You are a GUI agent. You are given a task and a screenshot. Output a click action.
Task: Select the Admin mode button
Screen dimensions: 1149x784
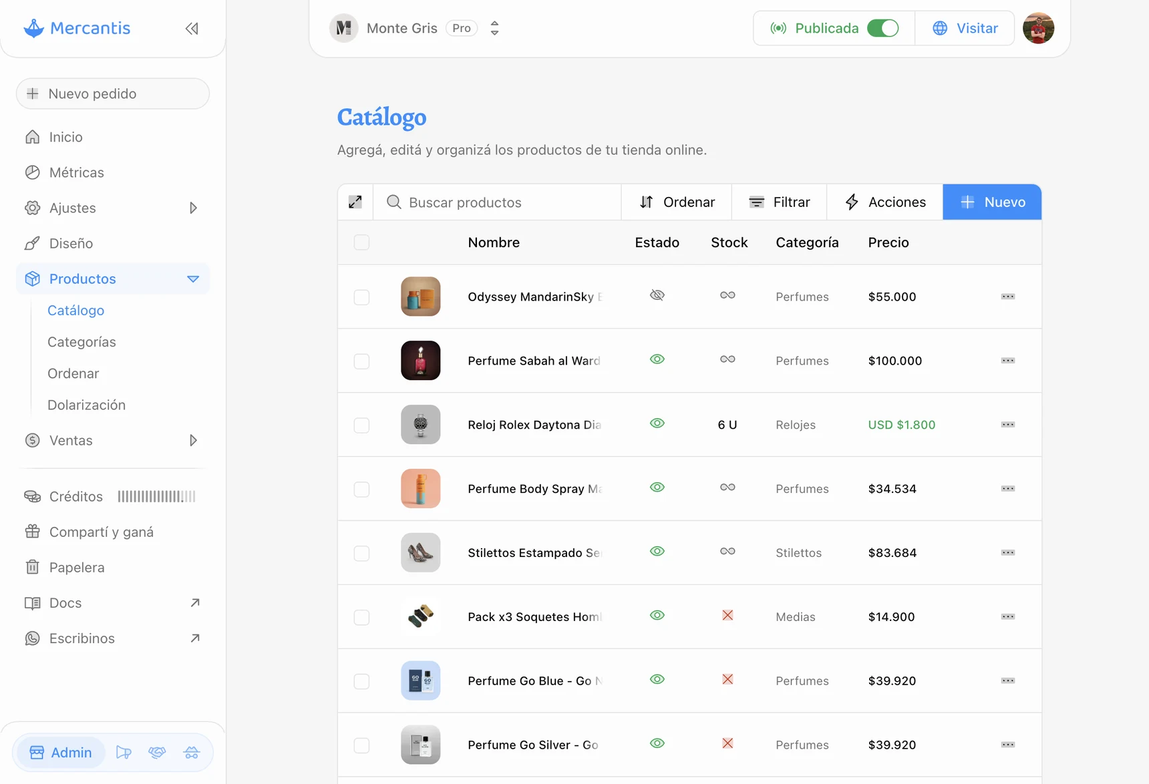tap(61, 753)
